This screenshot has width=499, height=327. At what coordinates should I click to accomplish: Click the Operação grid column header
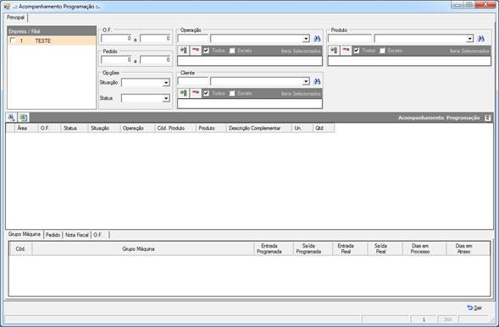coord(137,128)
